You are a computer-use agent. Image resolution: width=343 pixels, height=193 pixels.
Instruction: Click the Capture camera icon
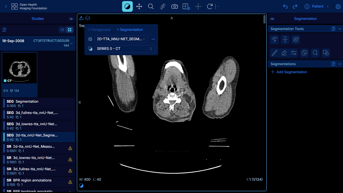coord(174,6)
